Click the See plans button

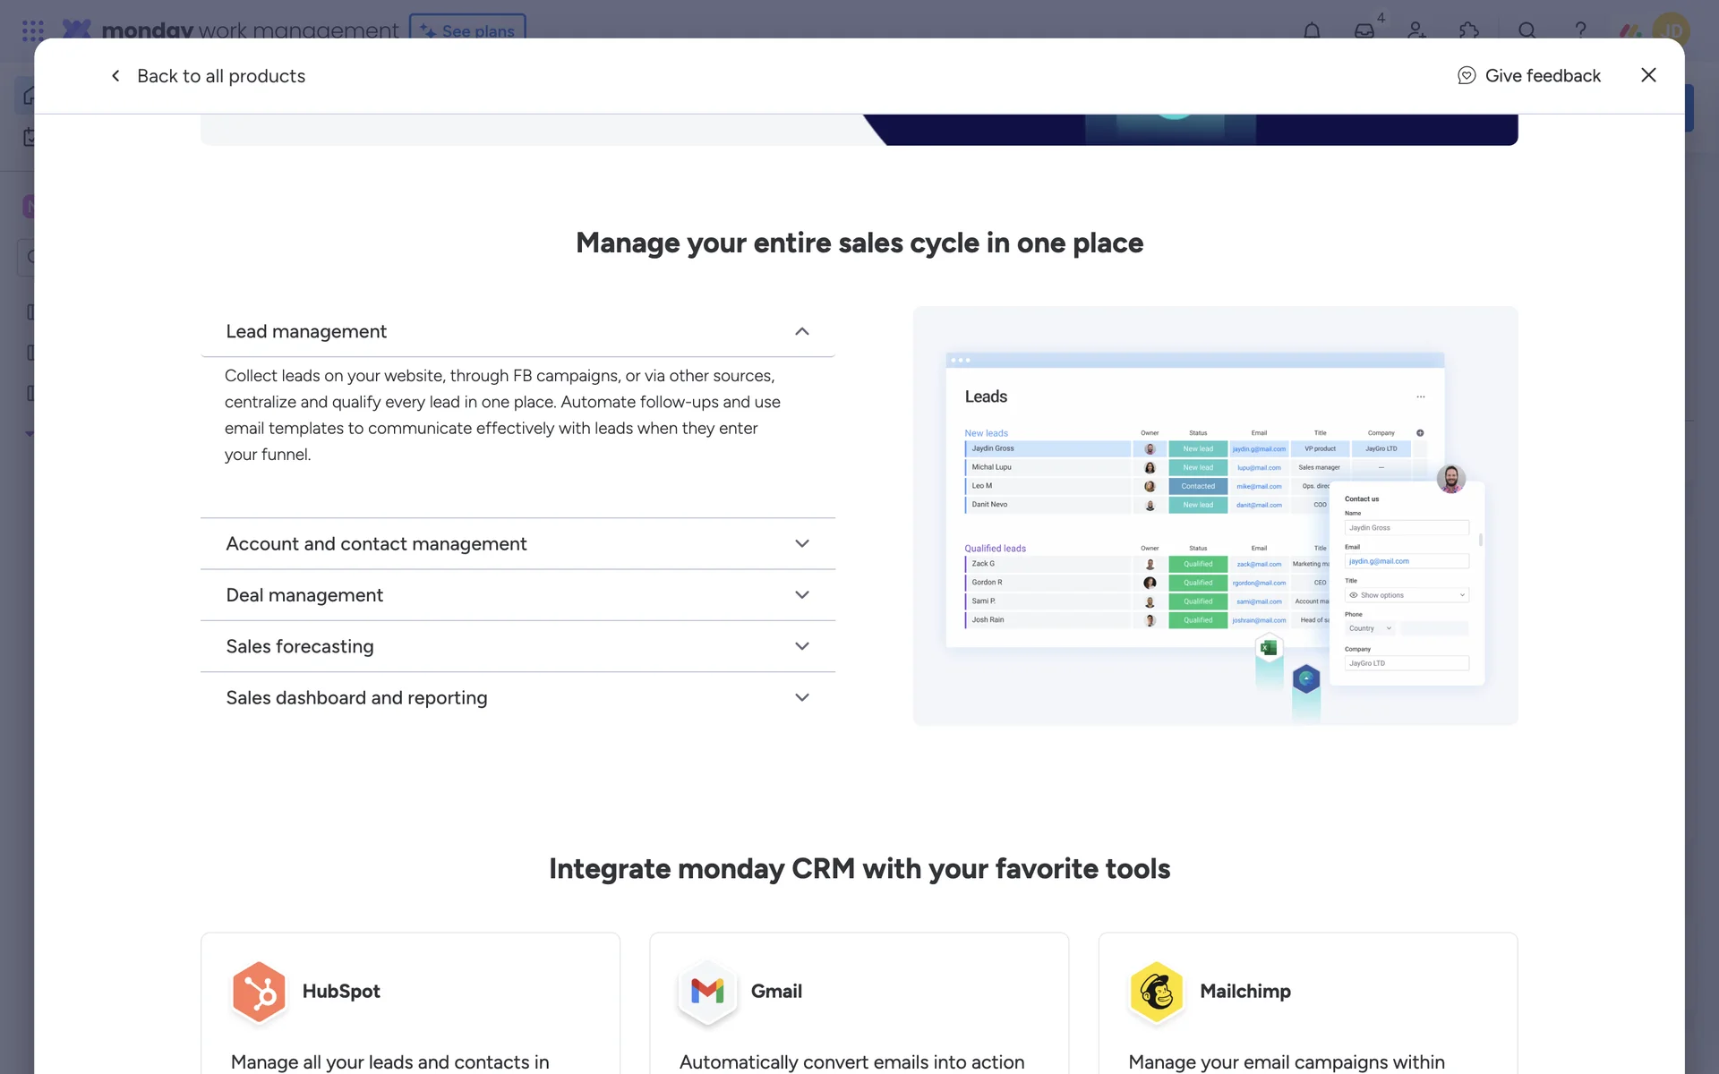click(x=467, y=30)
